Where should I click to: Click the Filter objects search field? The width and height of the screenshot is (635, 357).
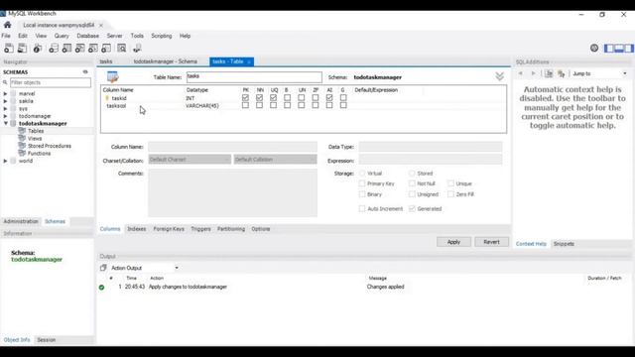[x=51, y=82]
